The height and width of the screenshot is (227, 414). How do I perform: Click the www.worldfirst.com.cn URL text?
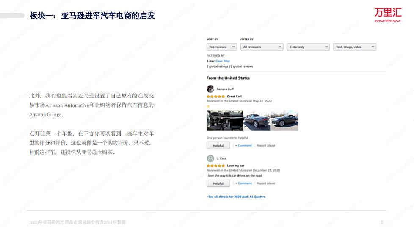click(x=388, y=21)
